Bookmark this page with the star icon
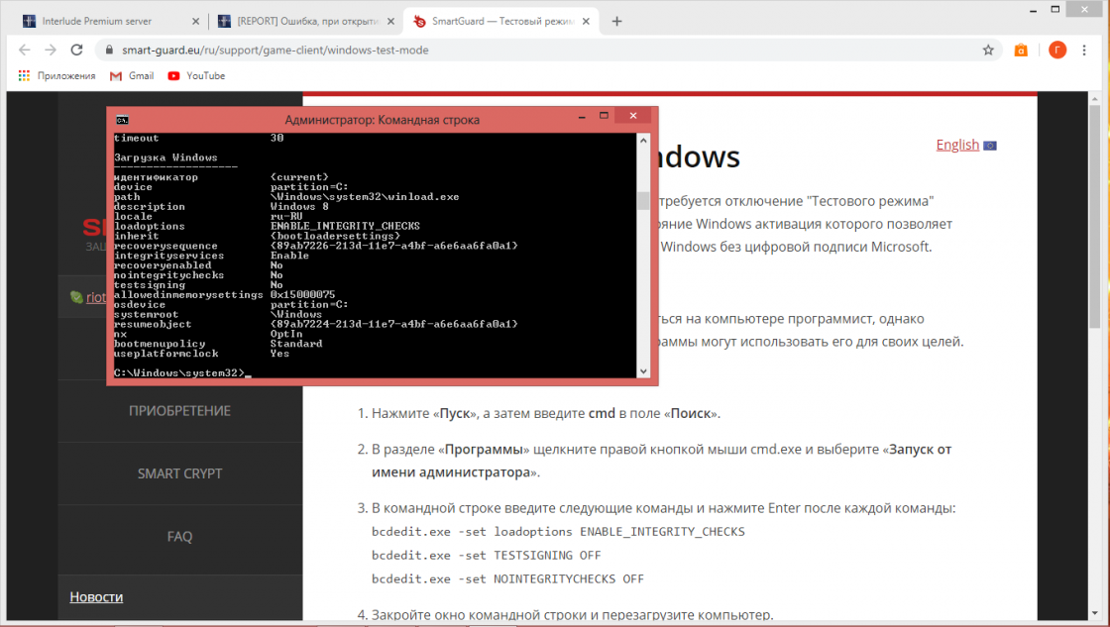 coord(987,50)
